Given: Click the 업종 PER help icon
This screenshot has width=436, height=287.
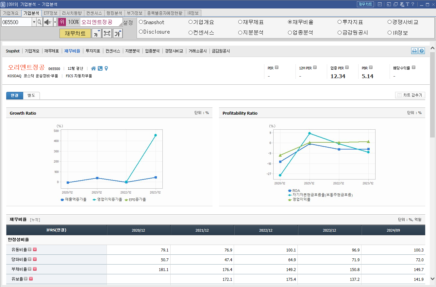Looking at the screenshot, I should click(347, 67).
